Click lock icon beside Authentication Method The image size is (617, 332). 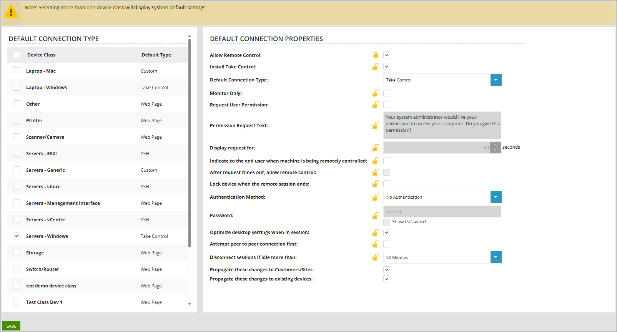pos(375,197)
